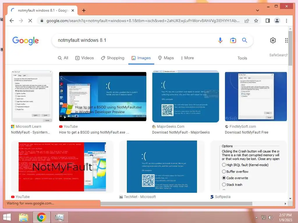Image resolution: width=298 pixels, height=223 pixels.
Task: Open Microsoft Learn NotMyFault thumbnail
Action: click(x=32, y=96)
